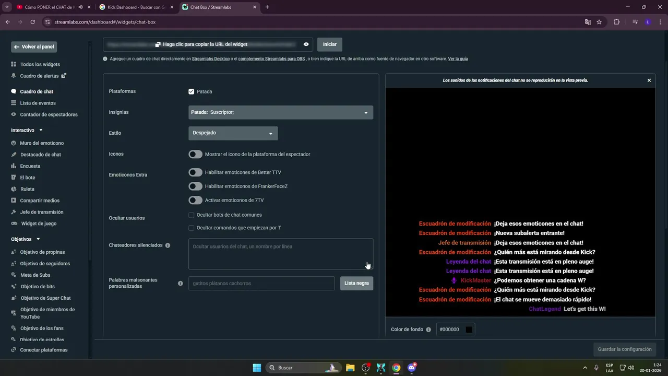Check Ocultar bots de chat comunes
The height and width of the screenshot is (376, 668).
[191, 215]
